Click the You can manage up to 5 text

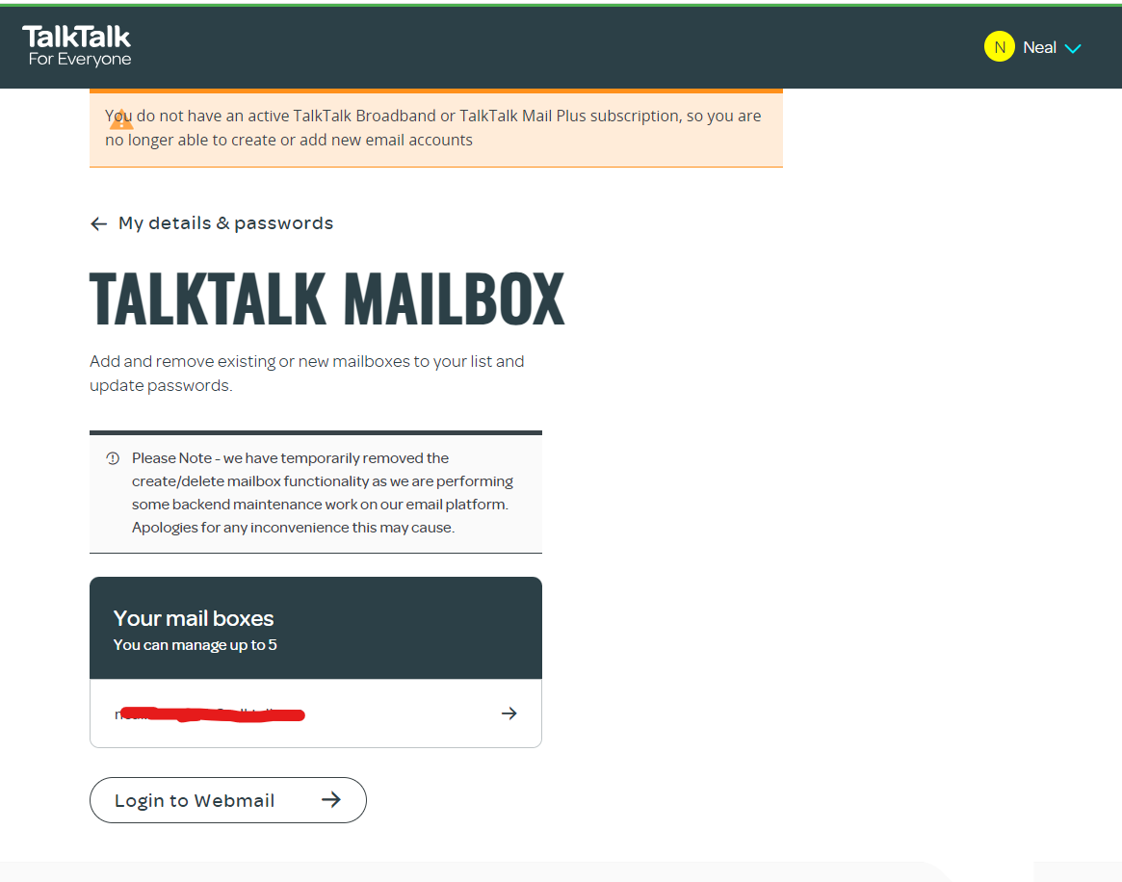(195, 644)
